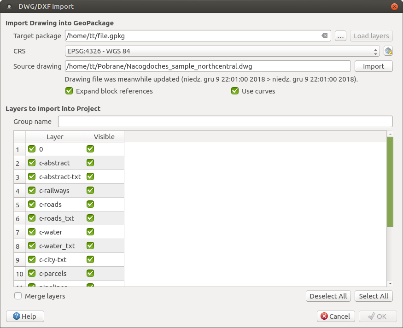Import the Nacogdoches source drawing
403x328 pixels.
[374, 66]
